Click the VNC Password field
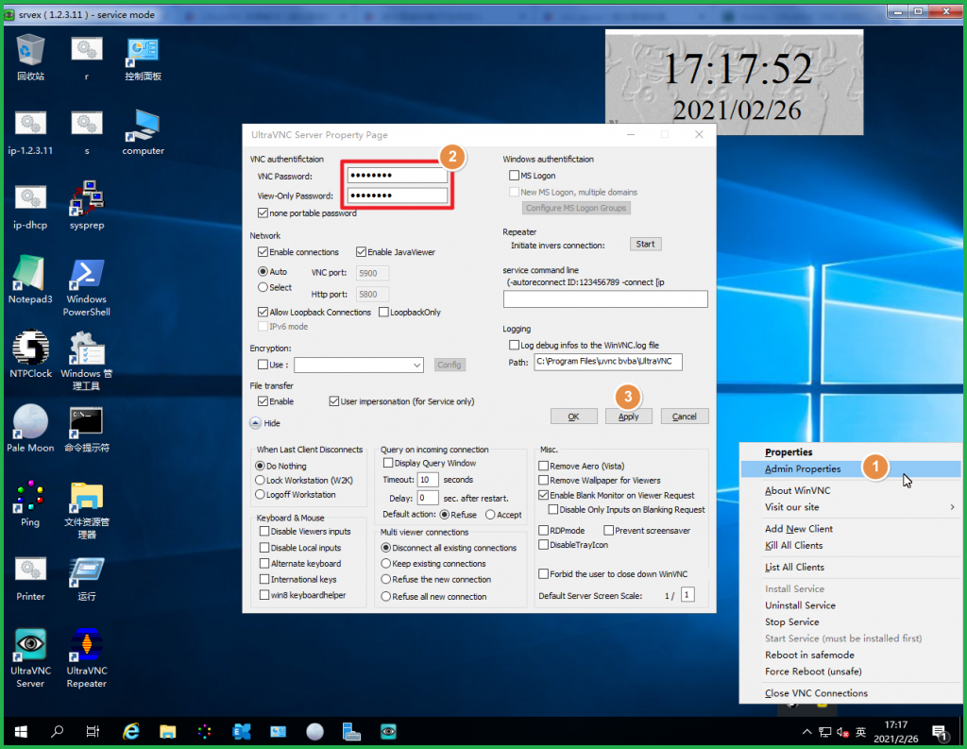 397,176
